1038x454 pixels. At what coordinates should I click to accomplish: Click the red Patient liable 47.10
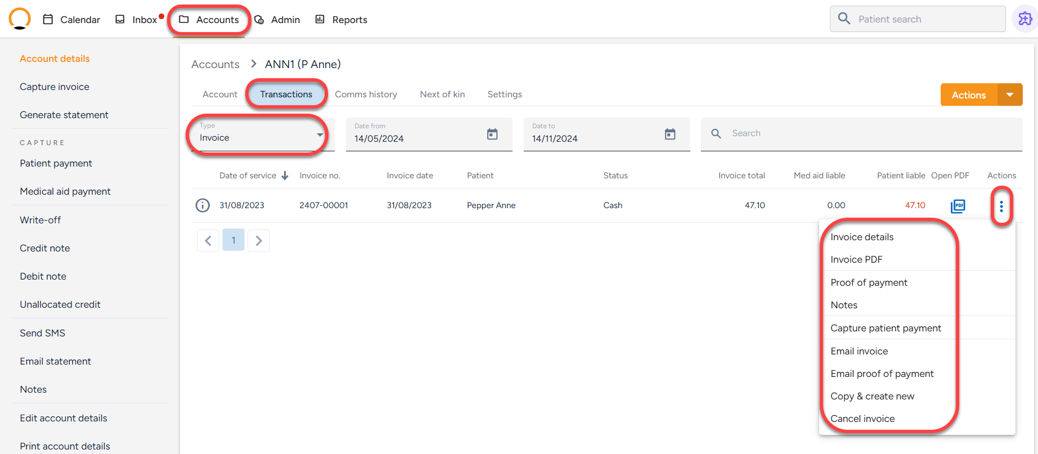pos(915,205)
